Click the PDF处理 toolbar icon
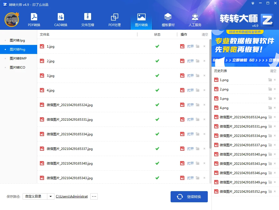The height and width of the screenshot is (210, 279). 115,19
